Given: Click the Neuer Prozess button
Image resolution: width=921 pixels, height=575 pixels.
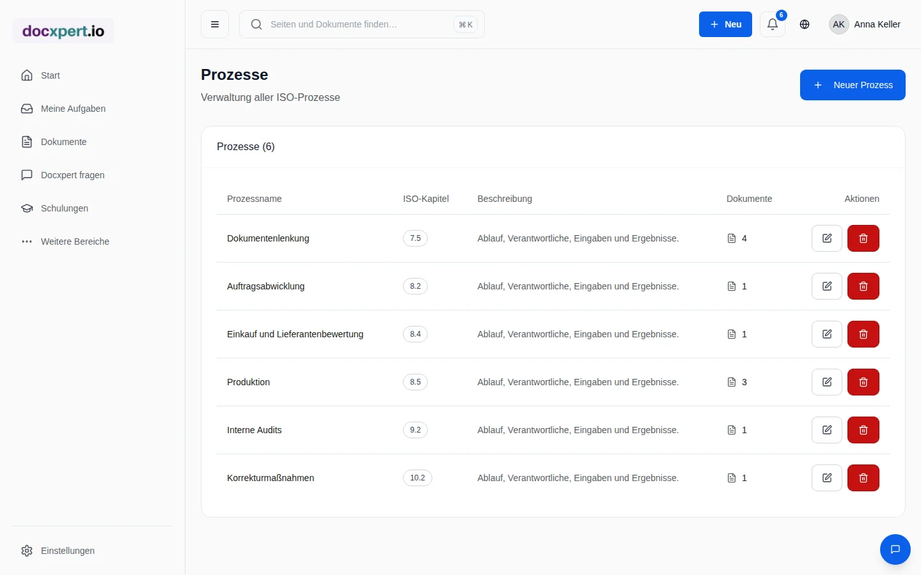Looking at the screenshot, I should coord(853,85).
